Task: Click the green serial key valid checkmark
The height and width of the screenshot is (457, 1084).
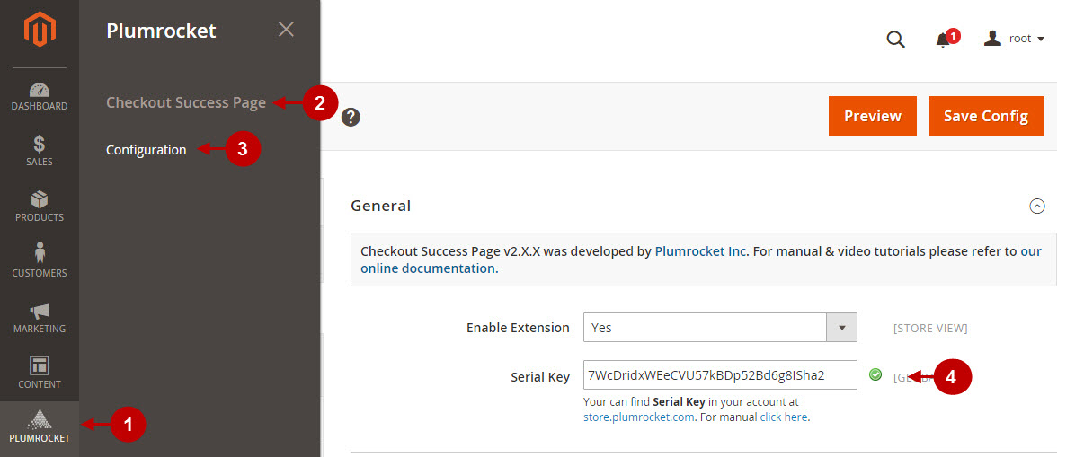Action: click(875, 374)
